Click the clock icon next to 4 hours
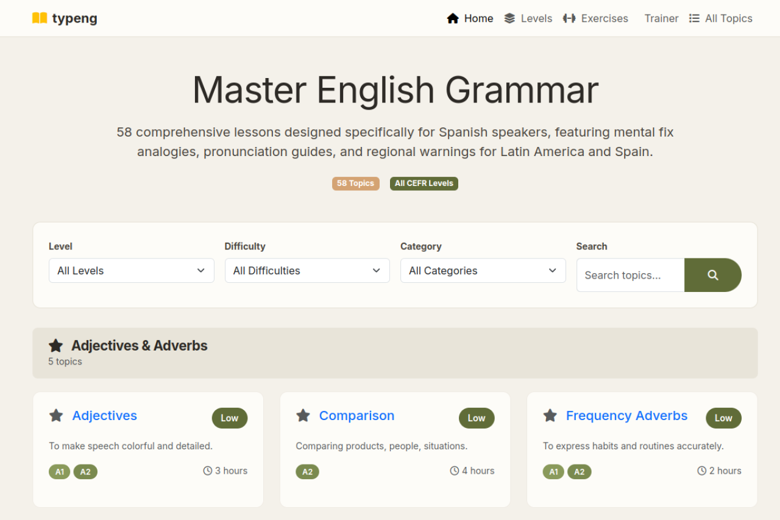This screenshot has height=520, width=780. pos(455,471)
